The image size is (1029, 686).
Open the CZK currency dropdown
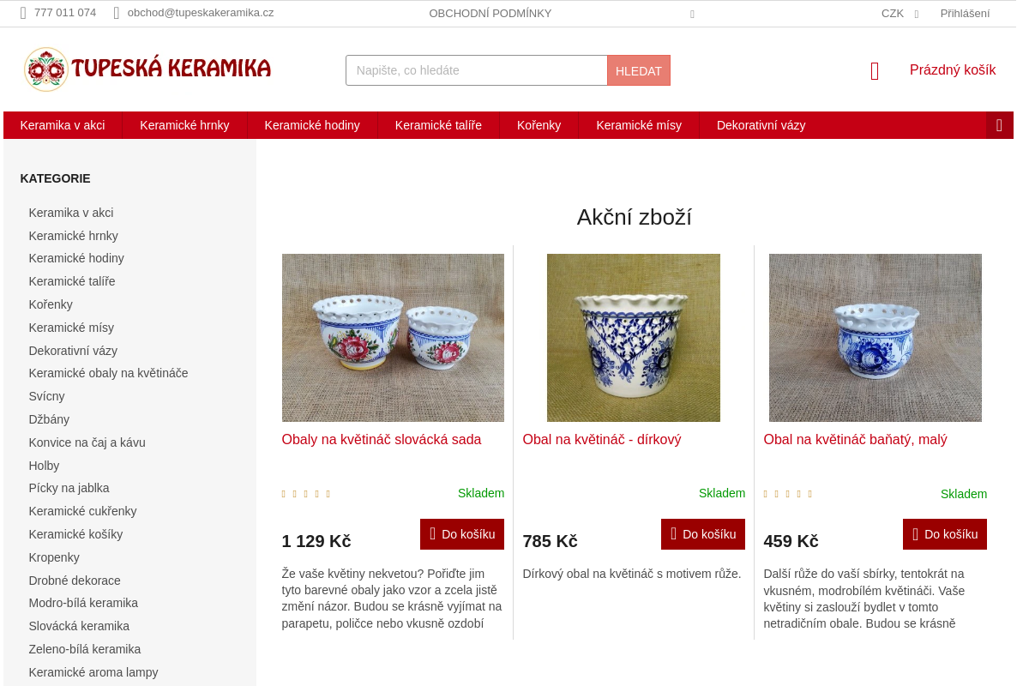click(900, 14)
